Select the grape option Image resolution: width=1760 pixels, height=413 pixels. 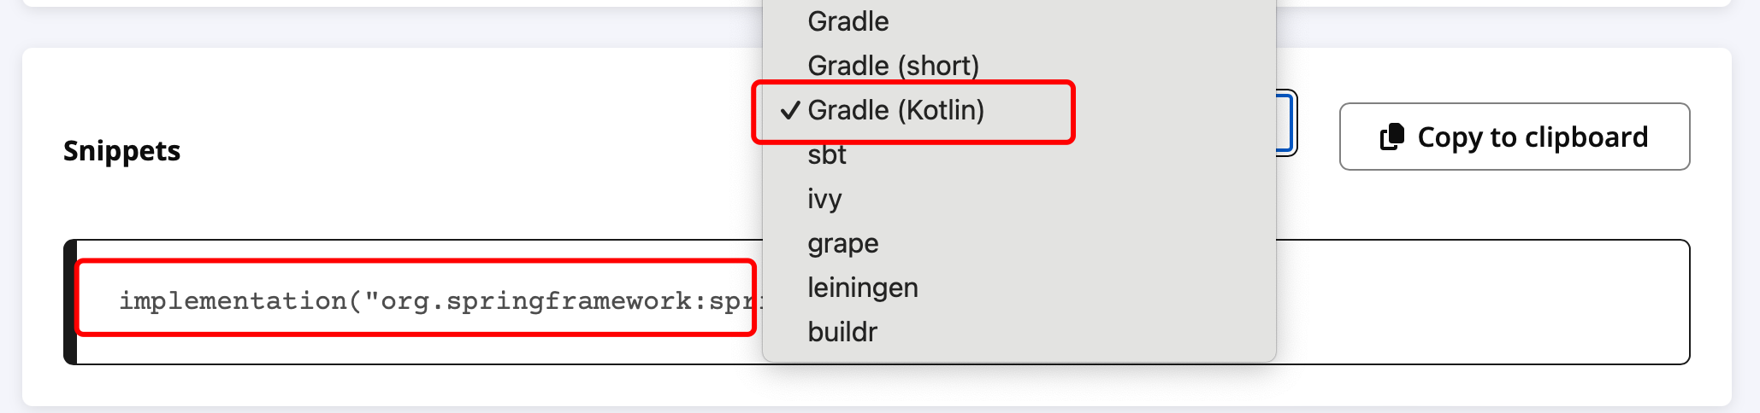(x=842, y=243)
